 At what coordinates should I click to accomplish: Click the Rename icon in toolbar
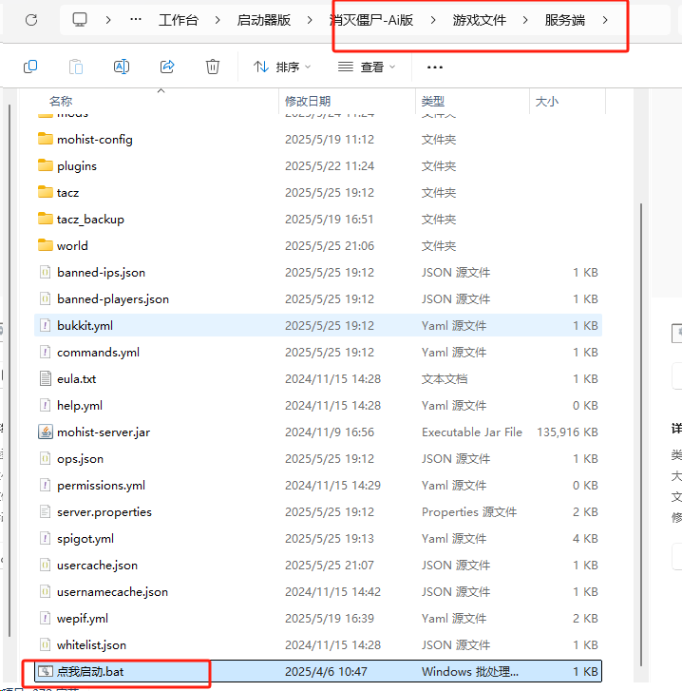[122, 67]
